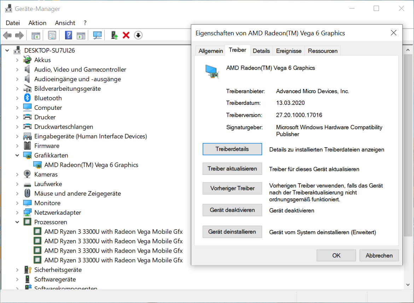This screenshot has height=303, width=414.
Task: Select AMD Radeon(TM) Vega 6 Graphics tree item
Action: (91, 165)
